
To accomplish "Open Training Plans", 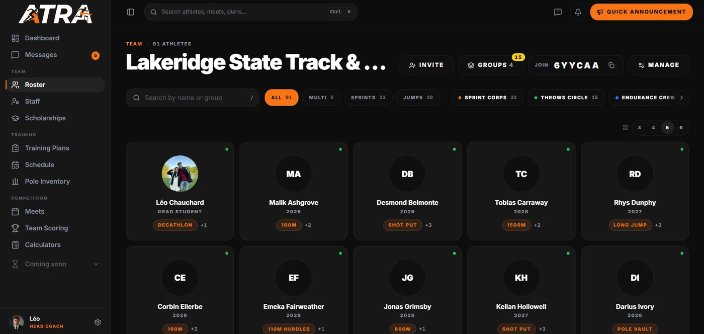I will click(x=55, y=148).
